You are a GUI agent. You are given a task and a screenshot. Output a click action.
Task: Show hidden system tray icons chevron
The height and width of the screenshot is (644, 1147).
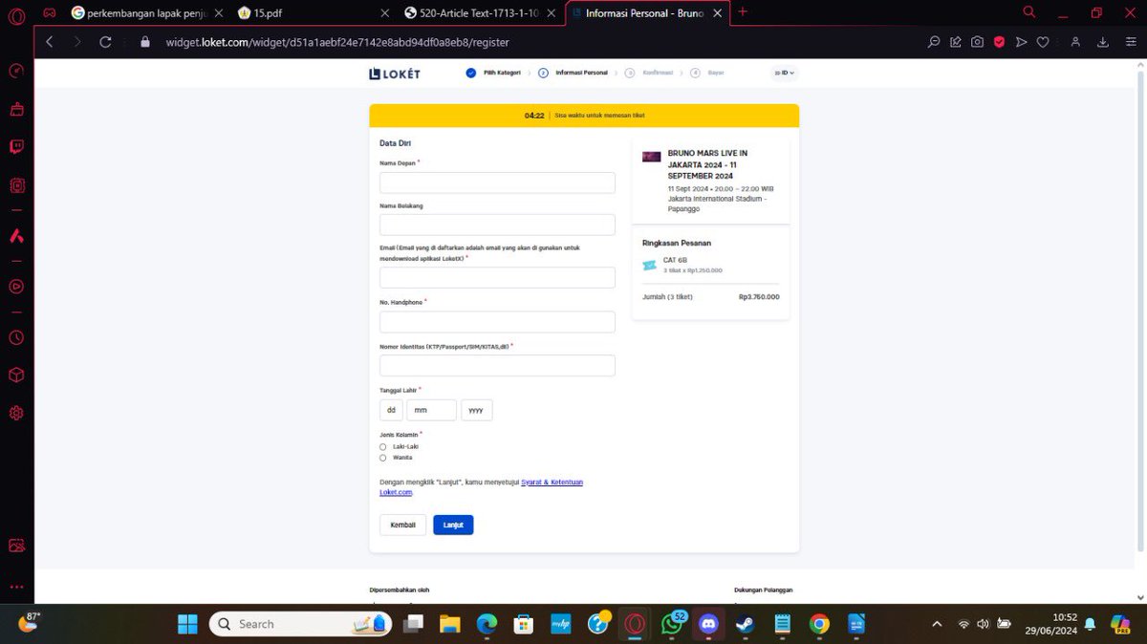point(936,624)
